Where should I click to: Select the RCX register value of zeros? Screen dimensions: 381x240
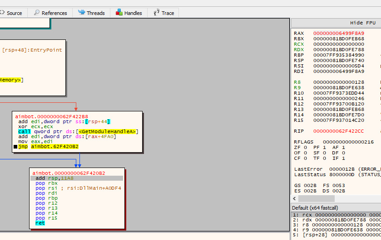click(338, 44)
